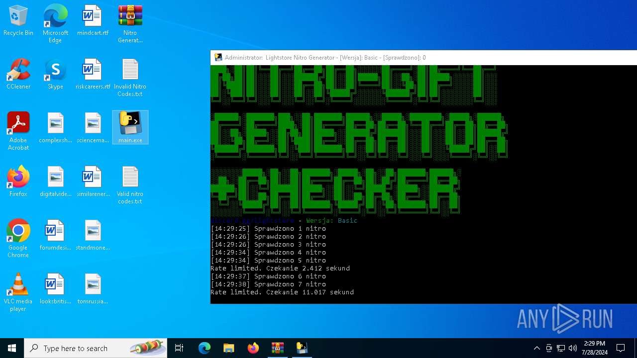
Task: Select the Nitro Generator WinRAR archive icon
Action: pyautogui.click(x=130, y=24)
